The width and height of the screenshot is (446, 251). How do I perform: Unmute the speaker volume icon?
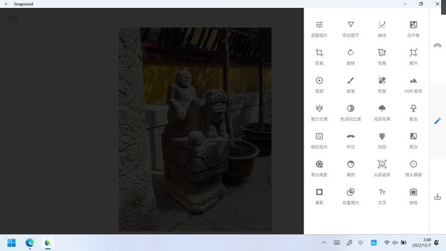[x=395, y=243]
